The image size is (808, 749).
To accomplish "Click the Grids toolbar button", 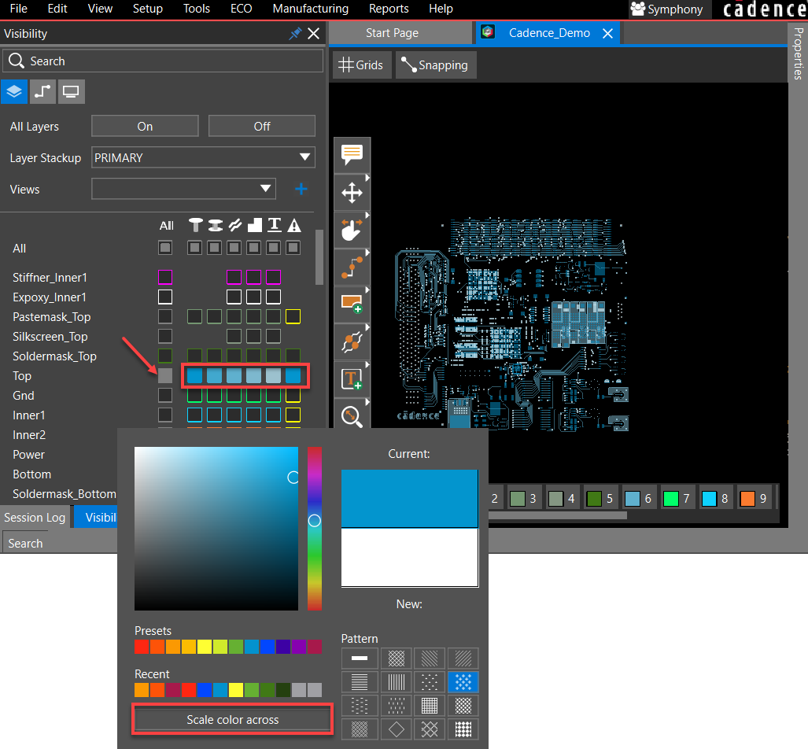I will (x=360, y=65).
